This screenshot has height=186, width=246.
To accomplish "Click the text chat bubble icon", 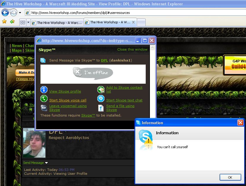I will (101, 98).
